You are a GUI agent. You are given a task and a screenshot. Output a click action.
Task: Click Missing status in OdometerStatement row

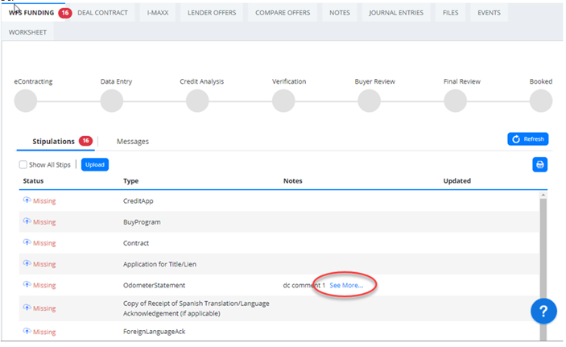pyautogui.click(x=44, y=285)
